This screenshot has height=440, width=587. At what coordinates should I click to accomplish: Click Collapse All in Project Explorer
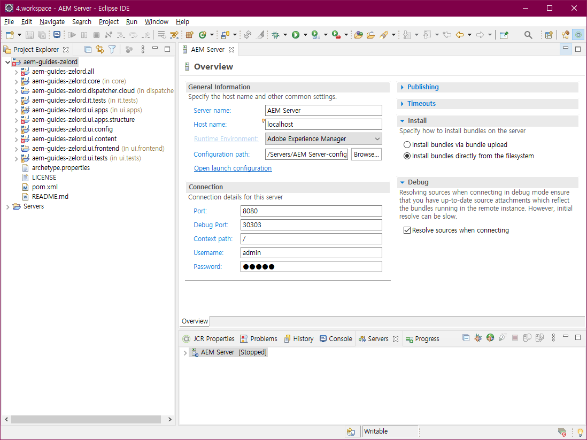click(x=88, y=49)
